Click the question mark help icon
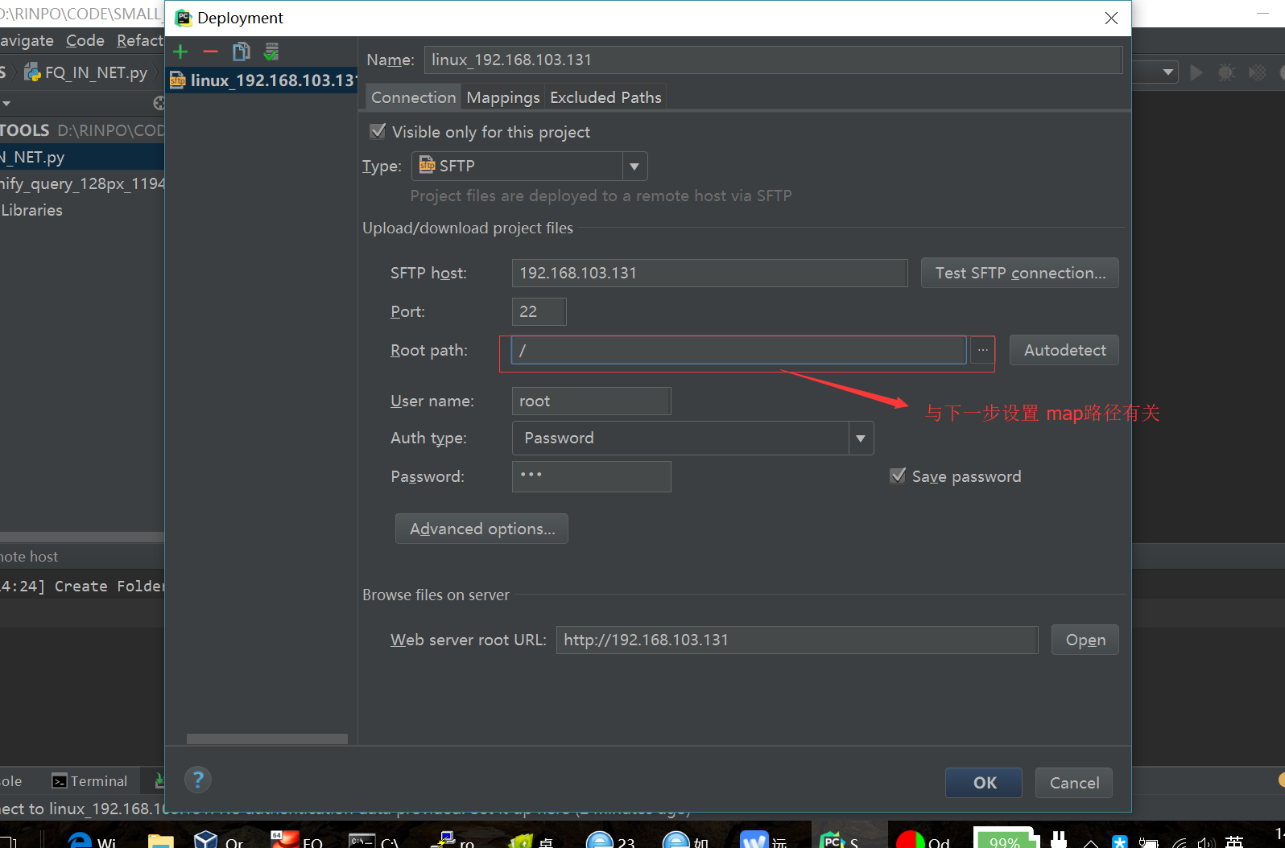 click(x=198, y=780)
